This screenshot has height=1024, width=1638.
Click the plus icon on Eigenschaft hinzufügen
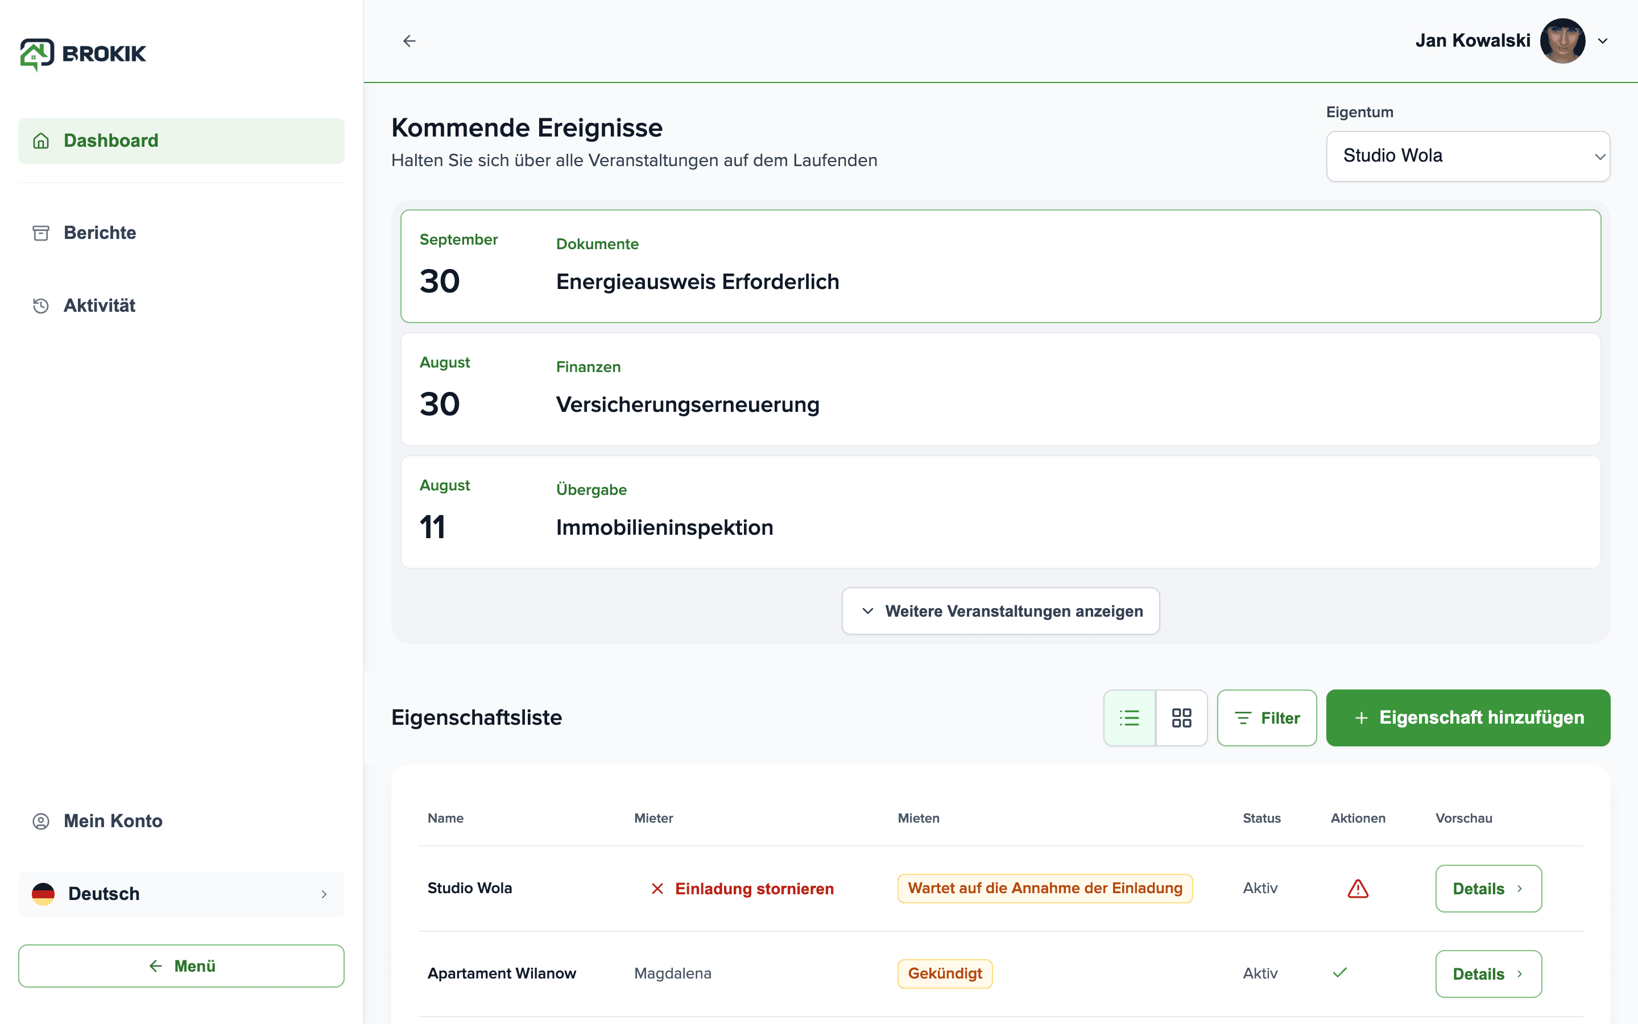1361,718
